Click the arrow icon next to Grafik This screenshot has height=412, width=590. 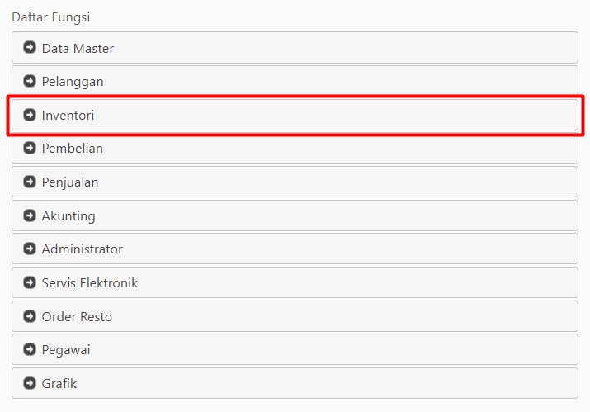[30, 383]
